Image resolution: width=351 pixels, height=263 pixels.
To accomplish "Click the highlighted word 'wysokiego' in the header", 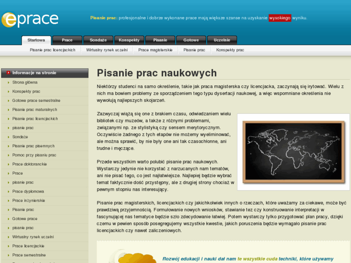I will click(280, 18).
